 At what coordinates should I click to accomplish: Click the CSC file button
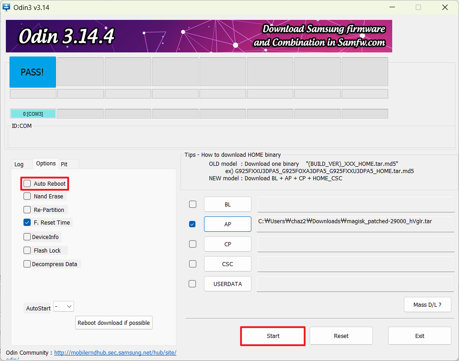(228, 264)
